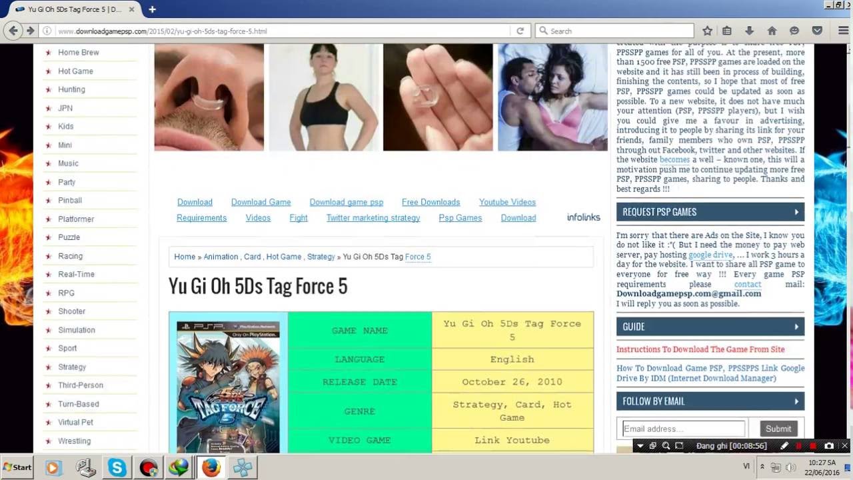Screen dimensions: 853x480
Task: Click the Email address input field
Action: click(684, 429)
